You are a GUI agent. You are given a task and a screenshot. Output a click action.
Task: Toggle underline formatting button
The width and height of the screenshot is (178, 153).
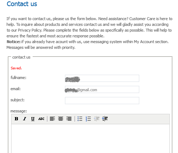pyautogui.click(x=33, y=119)
